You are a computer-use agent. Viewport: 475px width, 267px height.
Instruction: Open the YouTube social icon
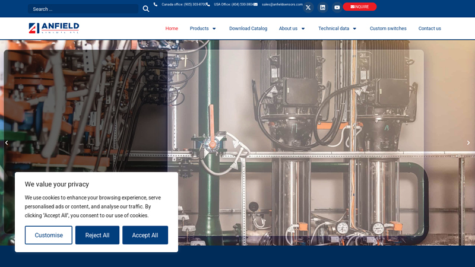coord(337,7)
